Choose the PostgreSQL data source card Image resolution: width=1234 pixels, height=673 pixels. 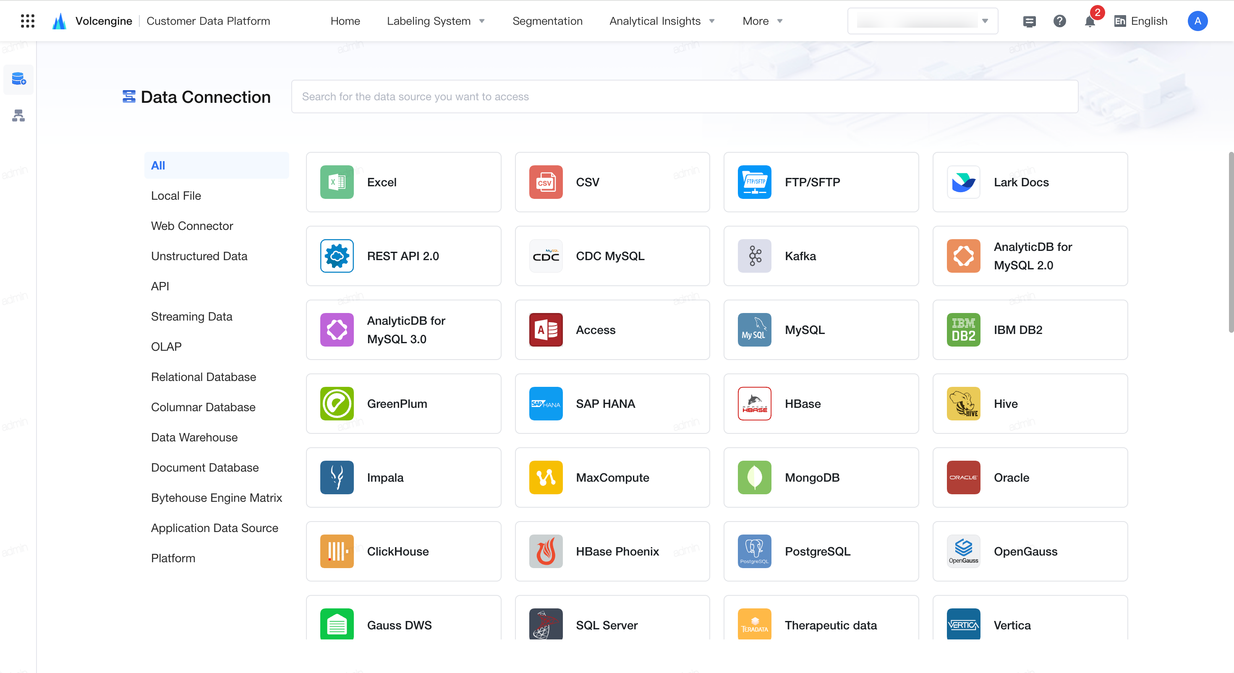pyautogui.click(x=821, y=551)
